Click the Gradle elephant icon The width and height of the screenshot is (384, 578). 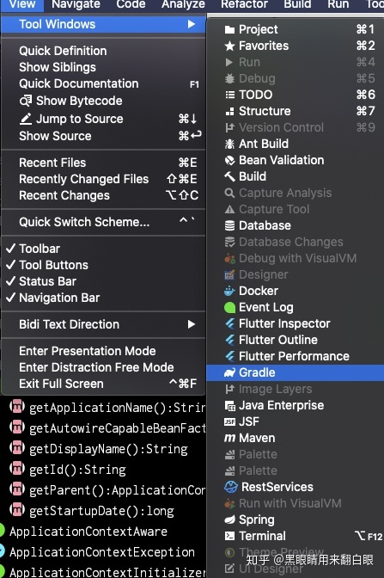tap(229, 372)
